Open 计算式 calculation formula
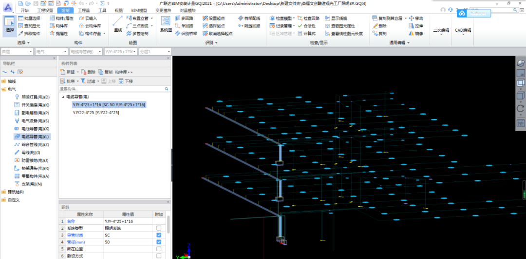Image resolution: width=526 pixels, height=259 pixels. (x=306, y=34)
